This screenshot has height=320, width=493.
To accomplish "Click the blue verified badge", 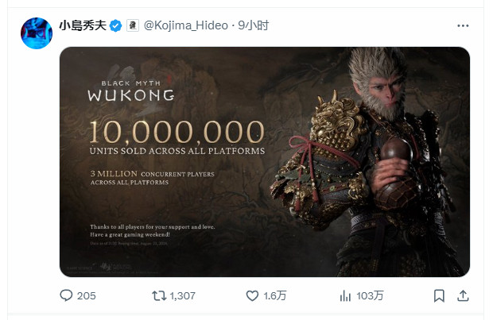I will click(116, 25).
